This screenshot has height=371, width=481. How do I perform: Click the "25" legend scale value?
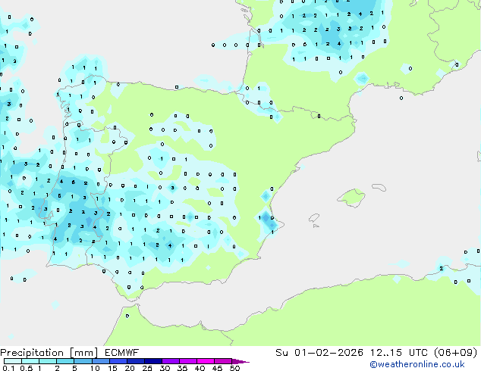click(147, 368)
